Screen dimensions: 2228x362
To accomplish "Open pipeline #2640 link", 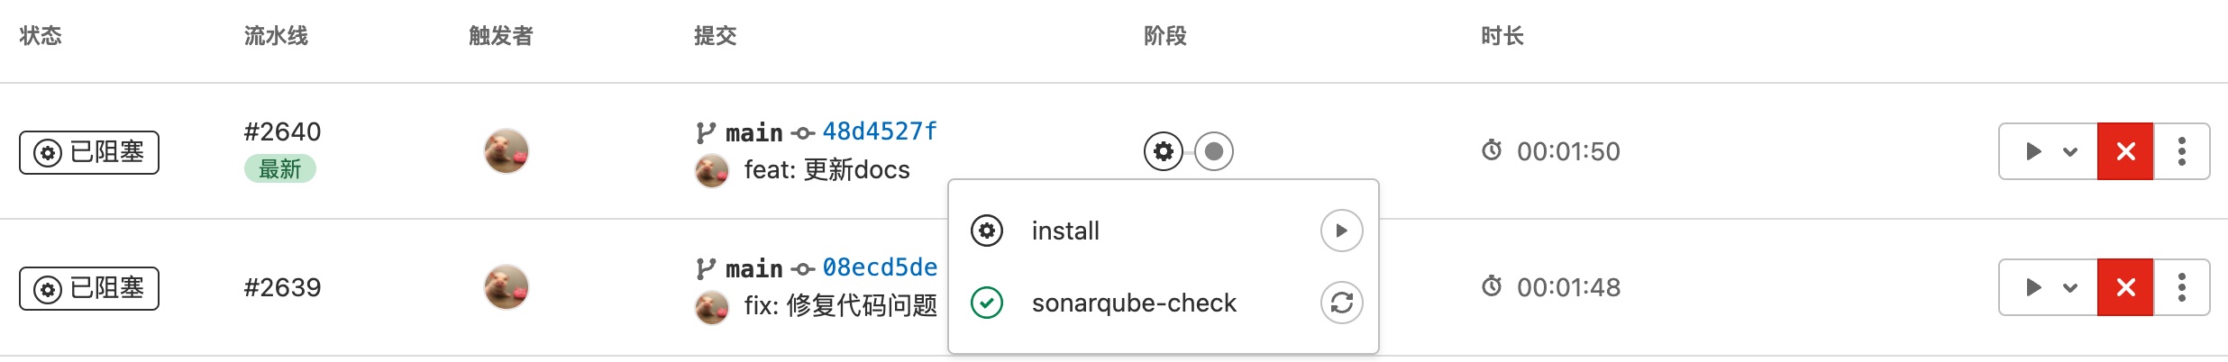I will tap(282, 131).
